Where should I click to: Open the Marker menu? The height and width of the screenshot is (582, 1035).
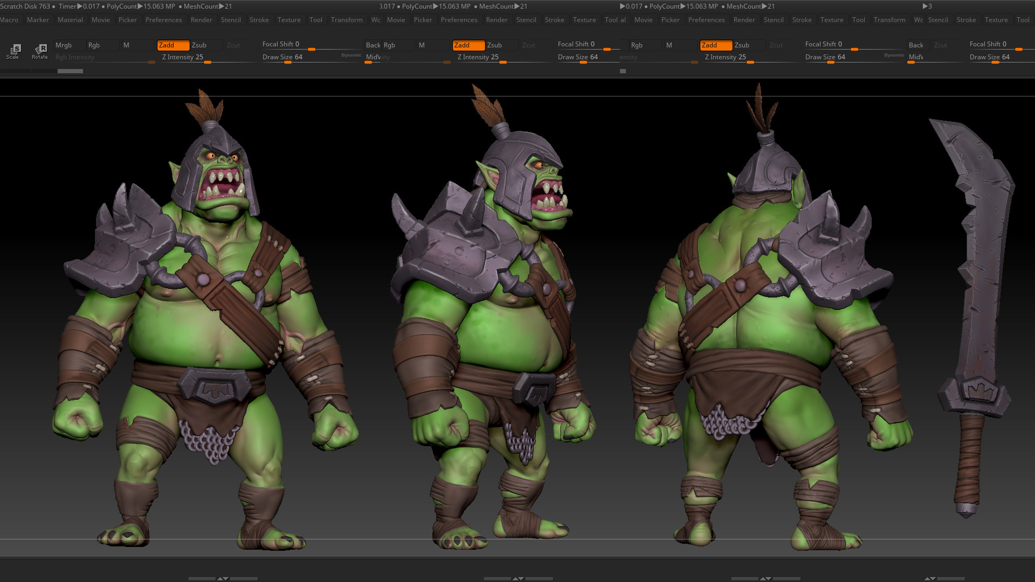pos(38,20)
